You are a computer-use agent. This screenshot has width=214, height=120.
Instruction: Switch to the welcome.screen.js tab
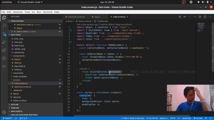pyautogui.click(x=76, y=17)
